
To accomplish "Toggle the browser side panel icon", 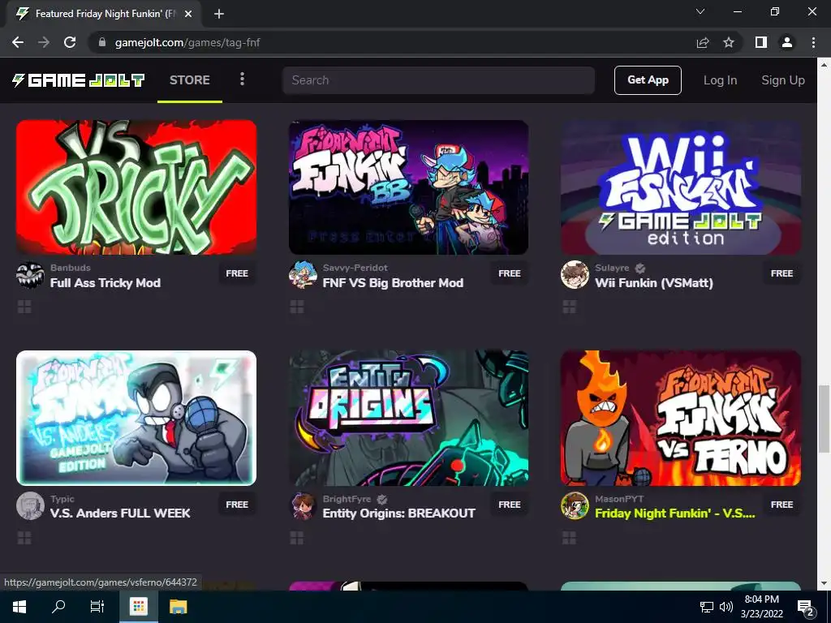I will click(761, 42).
